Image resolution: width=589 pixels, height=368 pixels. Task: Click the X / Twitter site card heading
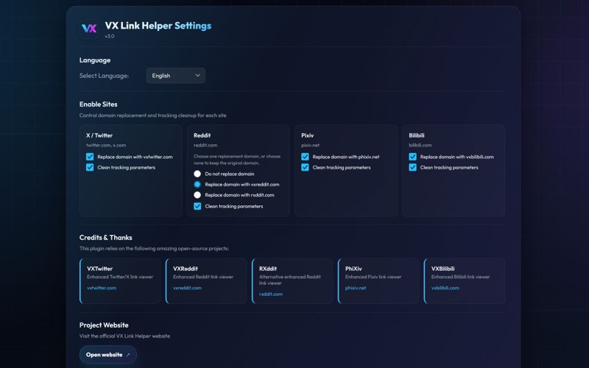[99, 135]
